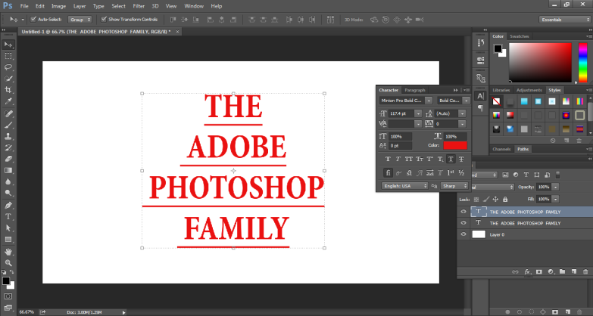Screen dimensions: 593x316
Task: Open the Character panel dock icon
Action: pos(480,96)
